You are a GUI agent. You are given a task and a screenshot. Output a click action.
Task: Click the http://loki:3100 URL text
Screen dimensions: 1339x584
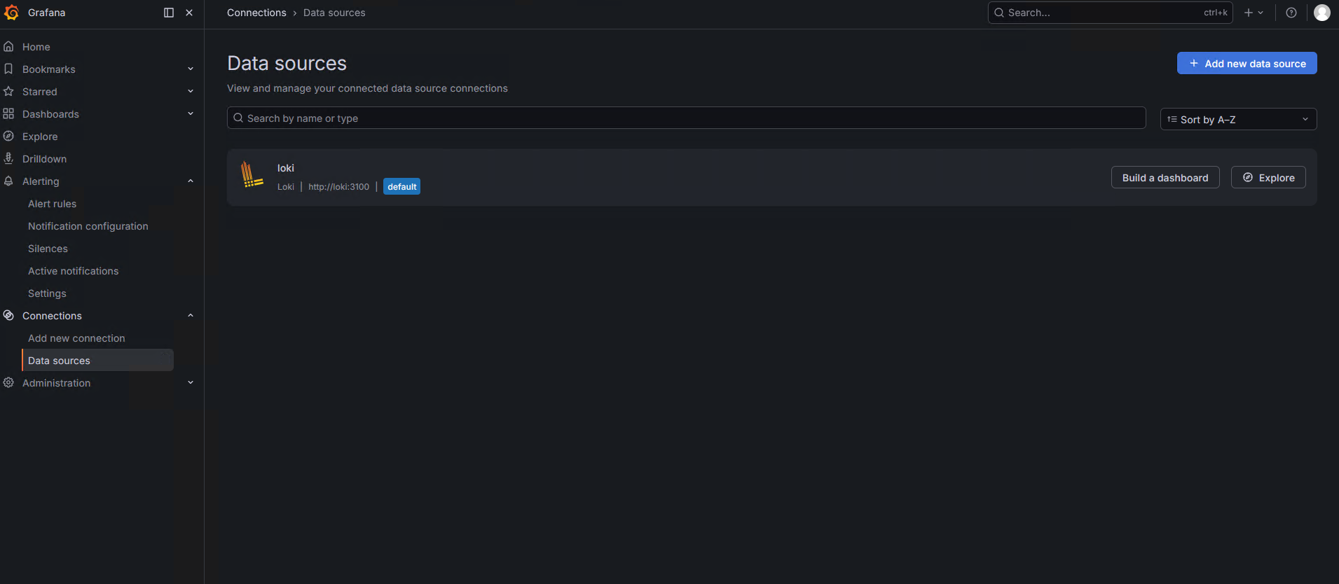point(338,187)
